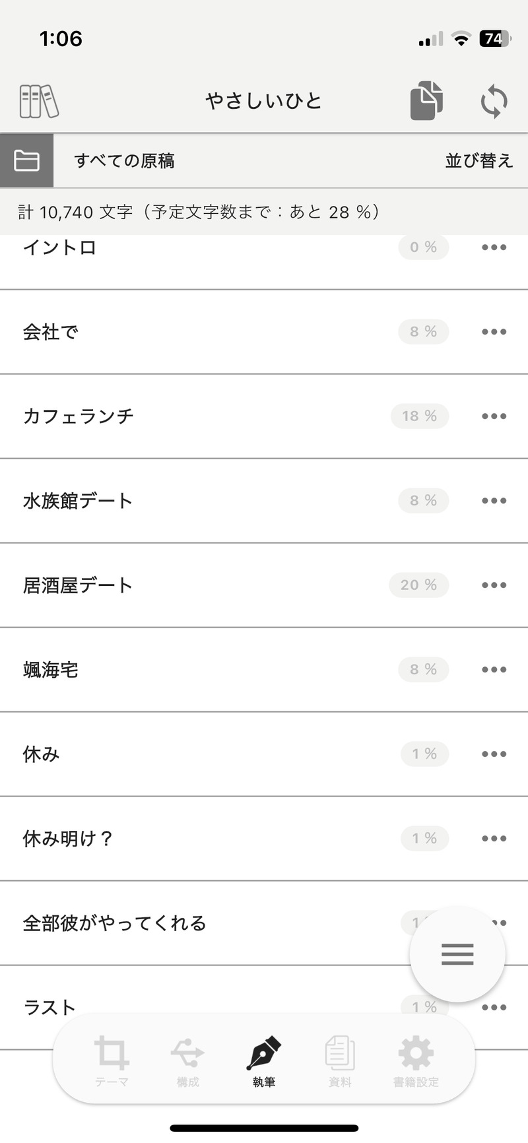Open the 休み明け？ chapter

coord(68,839)
